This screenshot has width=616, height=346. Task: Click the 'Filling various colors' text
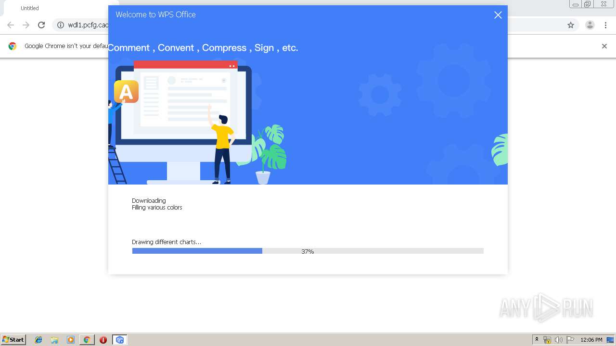(157, 208)
